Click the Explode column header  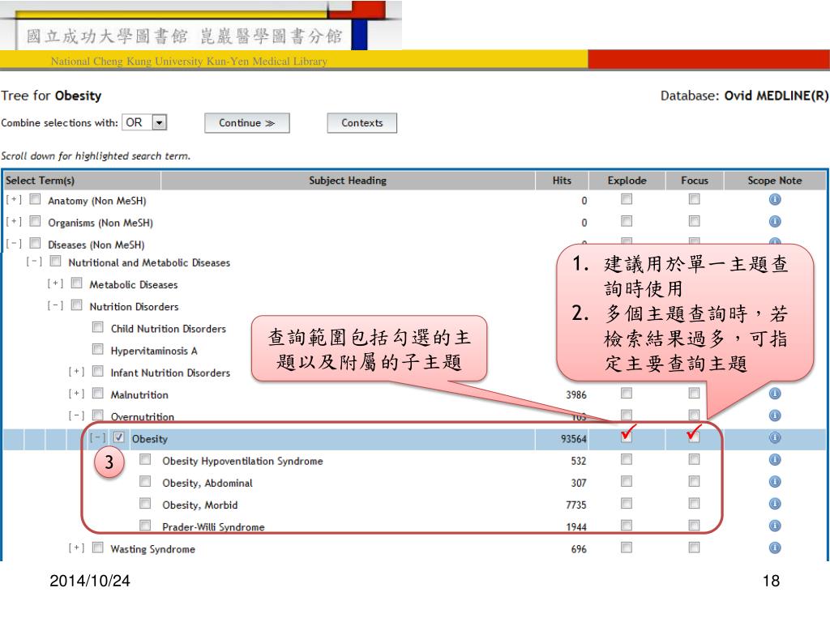tap(627, 181)
